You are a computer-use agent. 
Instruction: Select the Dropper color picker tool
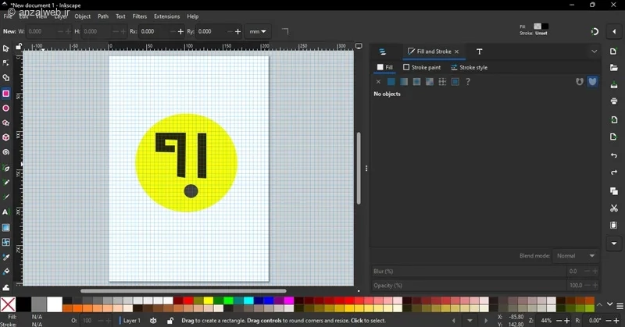pos(6,258)
